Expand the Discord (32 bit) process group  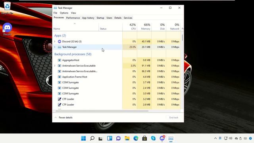pos(55,41)
